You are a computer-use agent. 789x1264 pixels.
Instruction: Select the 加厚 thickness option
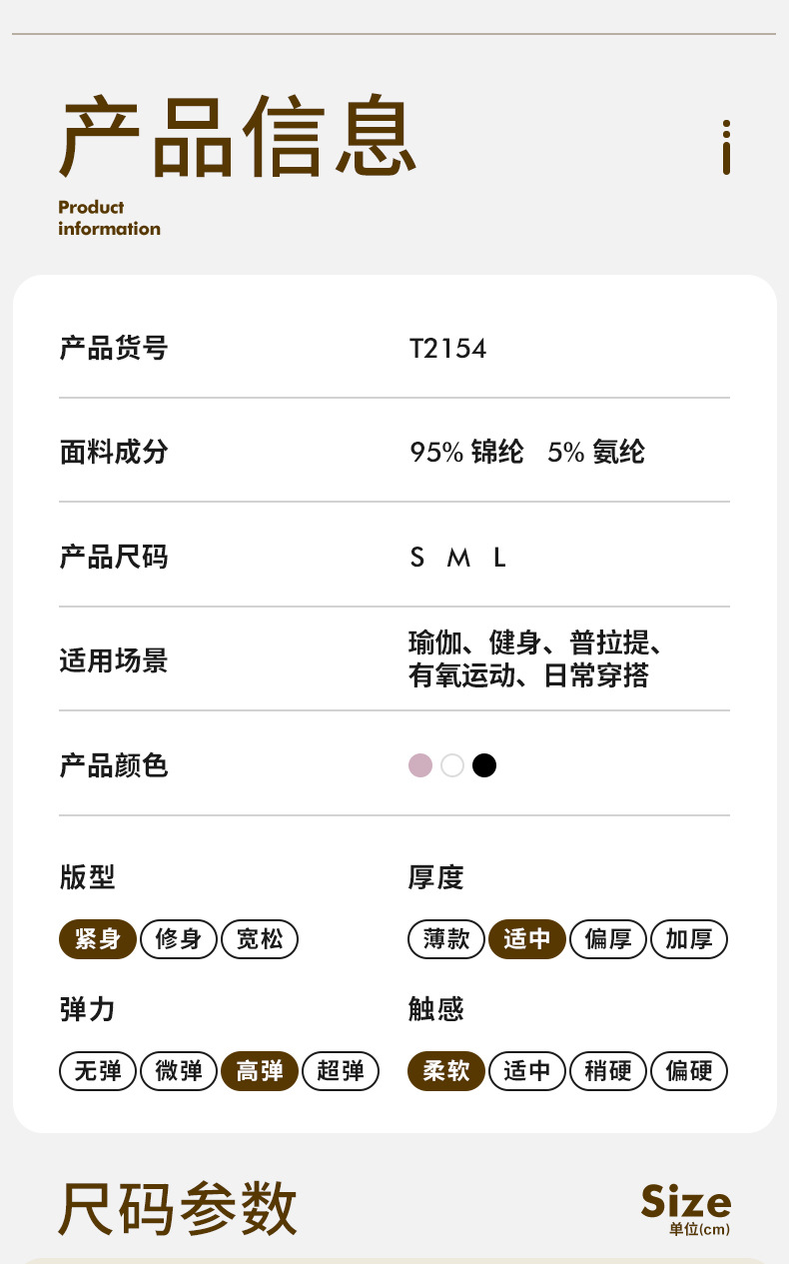coord(689,939)
